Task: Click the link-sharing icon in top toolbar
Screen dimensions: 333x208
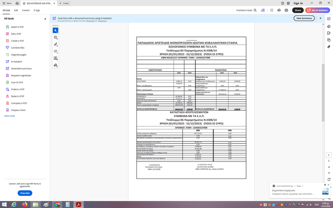Action: pos(263,10)
